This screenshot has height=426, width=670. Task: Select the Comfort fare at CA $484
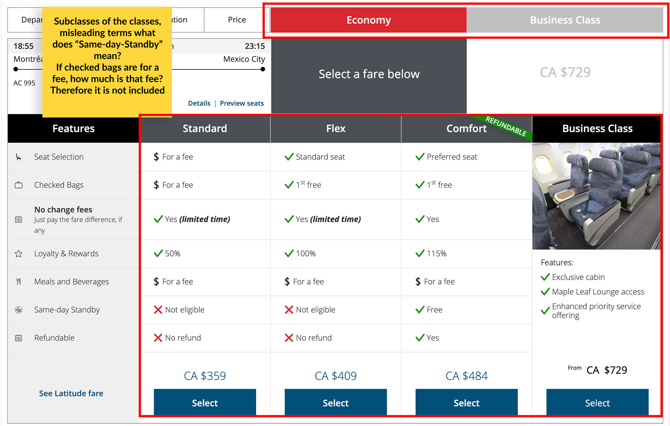pos(467,403)
